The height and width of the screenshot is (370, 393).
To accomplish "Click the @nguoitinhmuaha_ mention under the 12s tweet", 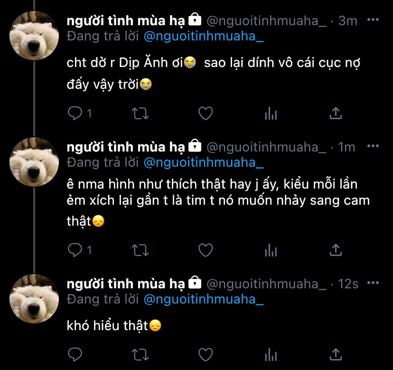I will (203, 299).
